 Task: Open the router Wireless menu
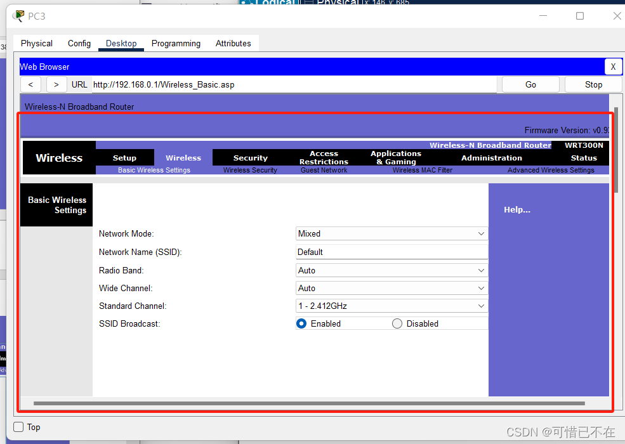183,158
